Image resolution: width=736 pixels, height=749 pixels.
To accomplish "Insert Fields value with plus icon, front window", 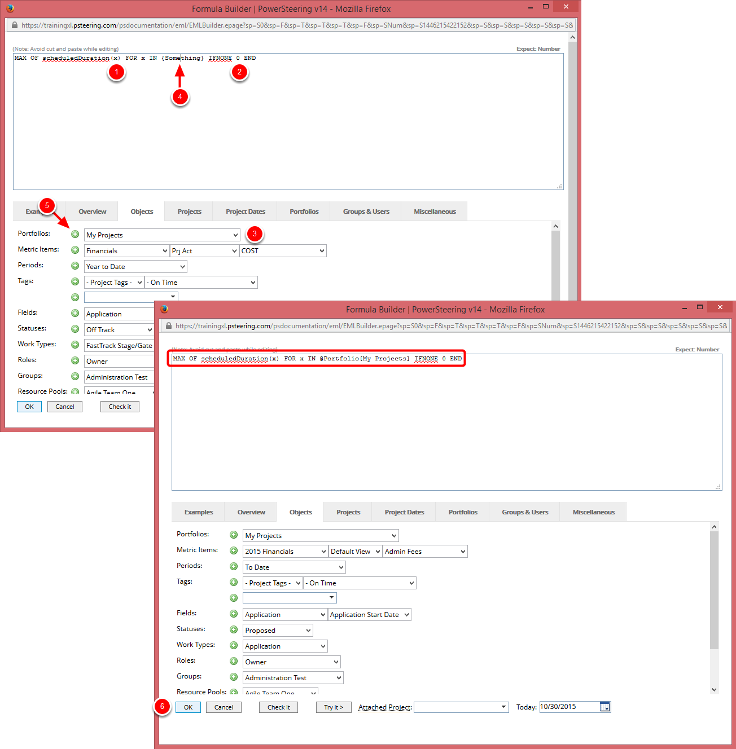I will (x=234, y=614).
